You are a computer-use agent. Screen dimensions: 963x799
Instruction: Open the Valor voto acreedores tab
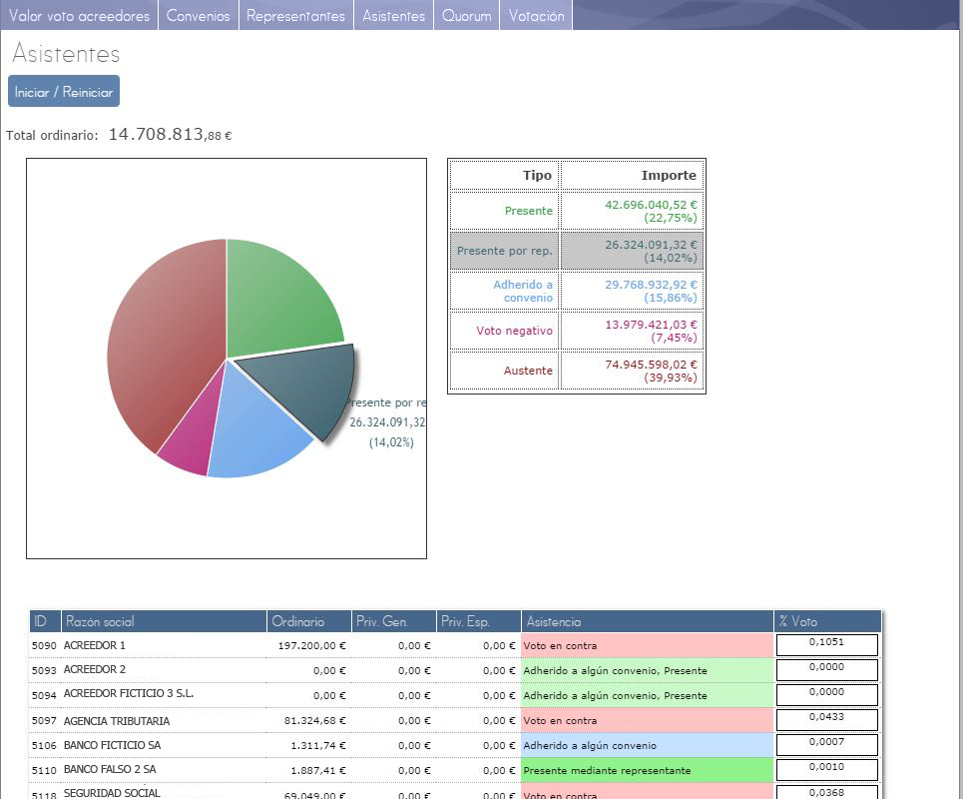(79, 16)
